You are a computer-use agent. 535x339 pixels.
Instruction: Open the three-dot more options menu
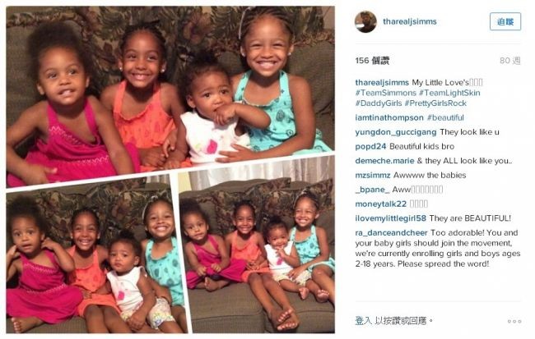click(x=514, y=321)
